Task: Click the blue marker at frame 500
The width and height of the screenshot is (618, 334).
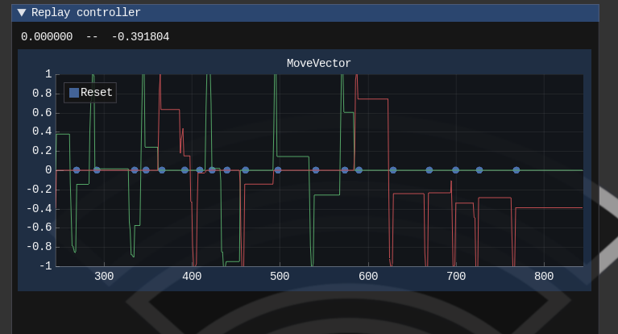Action: pos(278,170)
